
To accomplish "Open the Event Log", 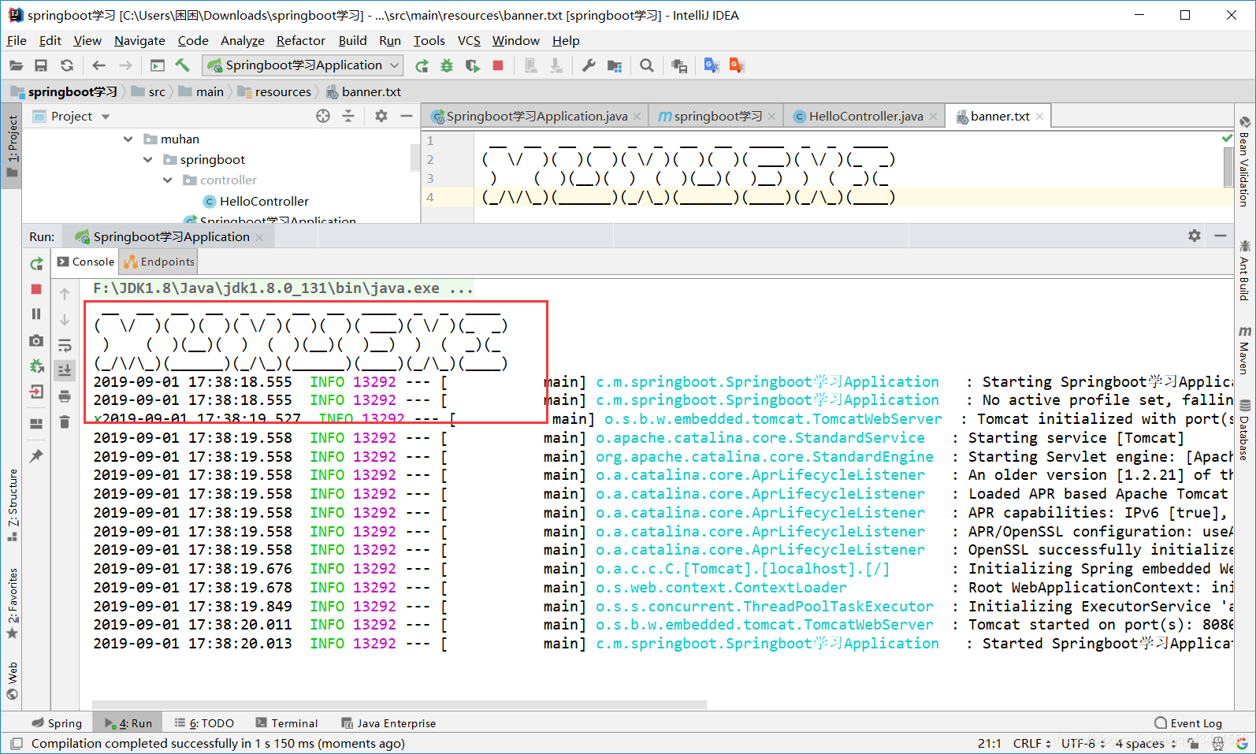I will click(x=1188, y=723).
